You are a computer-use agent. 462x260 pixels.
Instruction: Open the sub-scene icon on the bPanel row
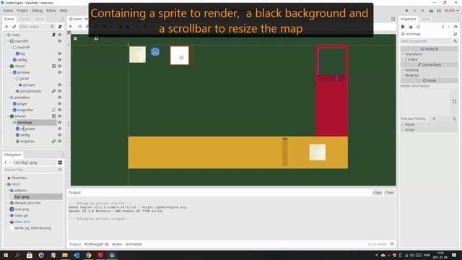click(54, 116)
